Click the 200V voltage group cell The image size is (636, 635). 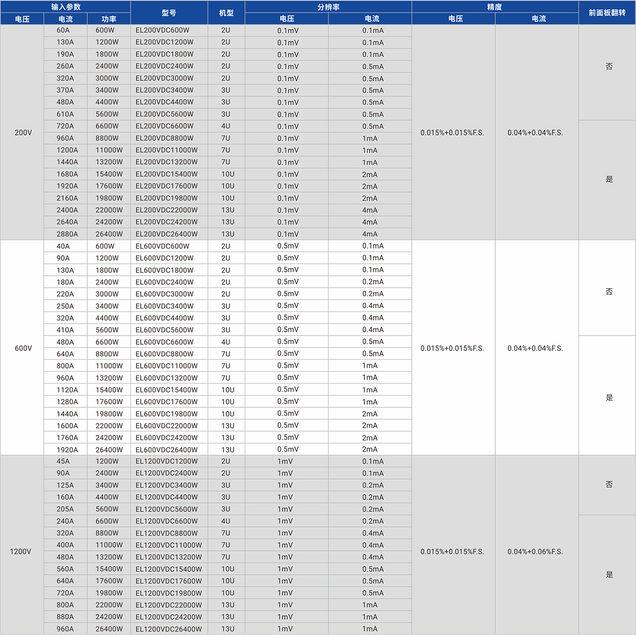[23, 133]
